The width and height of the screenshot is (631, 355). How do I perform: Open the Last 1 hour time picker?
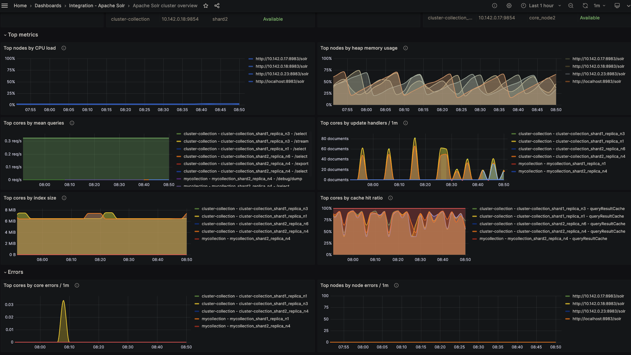[x=541, y=6]
